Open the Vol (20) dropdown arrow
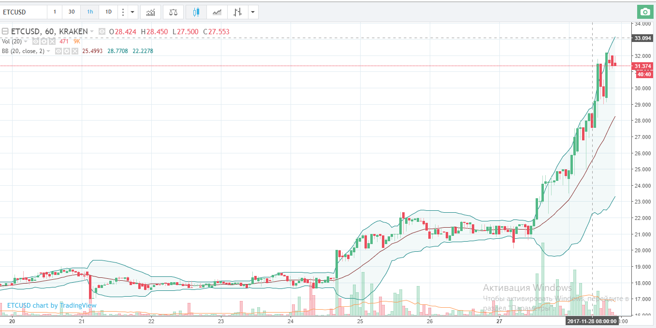656x328 pixels. click(26, 41)
